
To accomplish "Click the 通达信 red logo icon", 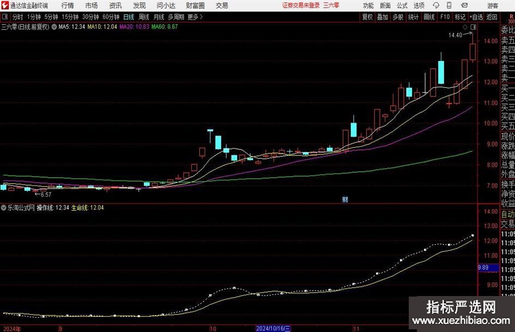I will (5, 5).
